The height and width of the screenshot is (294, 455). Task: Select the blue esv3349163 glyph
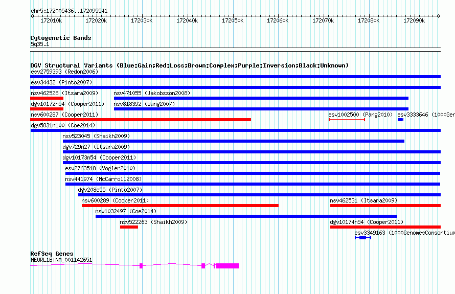click(363, 238)
